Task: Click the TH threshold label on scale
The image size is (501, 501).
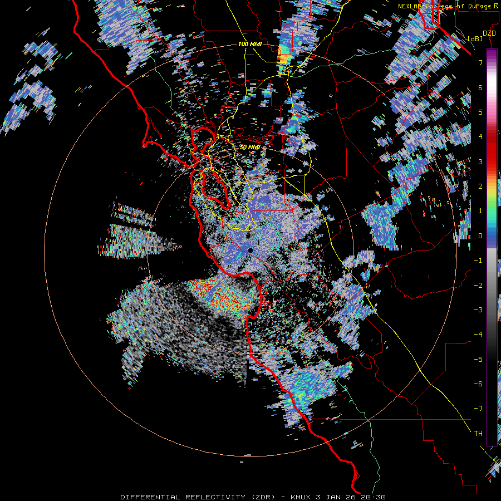Action: point(478,434)
